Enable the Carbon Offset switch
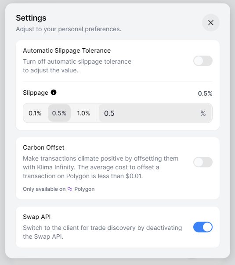 tap(203, 162)
